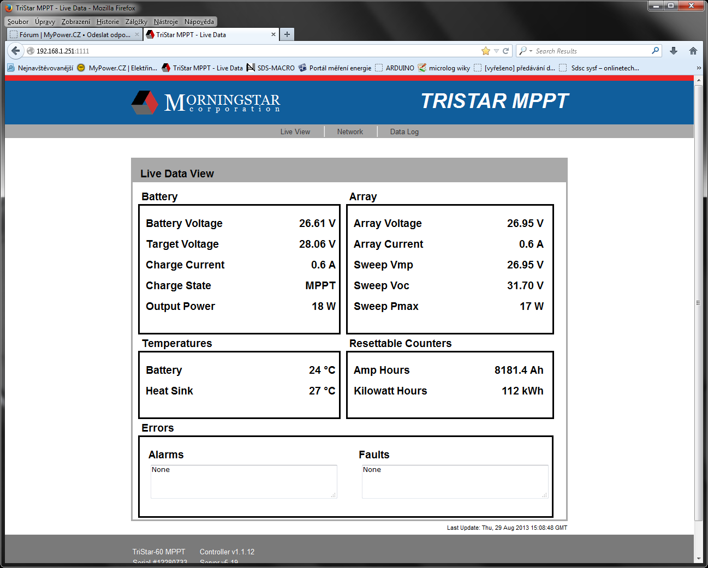708x568 pixels.
Task: Open the Sdsc sysf – onlinetech... bookmark
Action: point(599,68)
